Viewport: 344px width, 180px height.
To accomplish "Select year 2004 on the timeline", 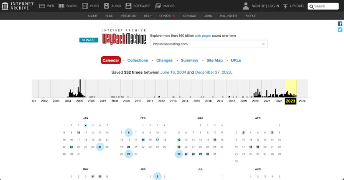I will pyautogui.click(x=68, y=101).
